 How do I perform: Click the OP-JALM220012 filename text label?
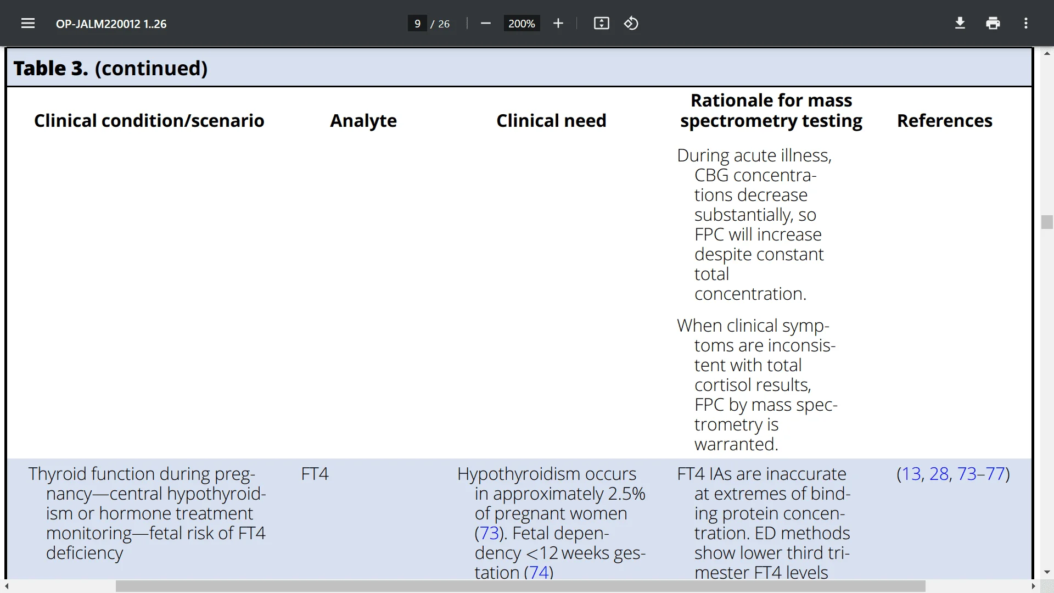pos(111,23)
